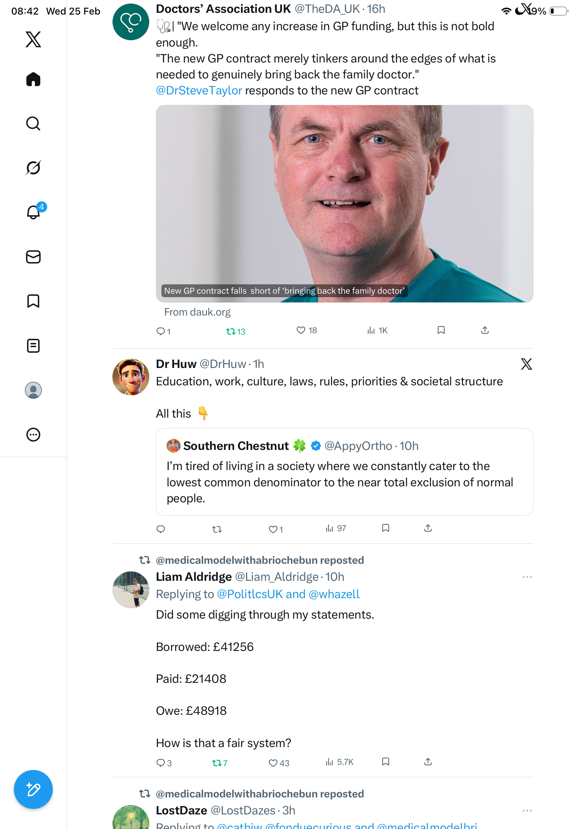Bookmark the Dr Huw post
Viewport: 579px width, 829px height.
(386, 528)
